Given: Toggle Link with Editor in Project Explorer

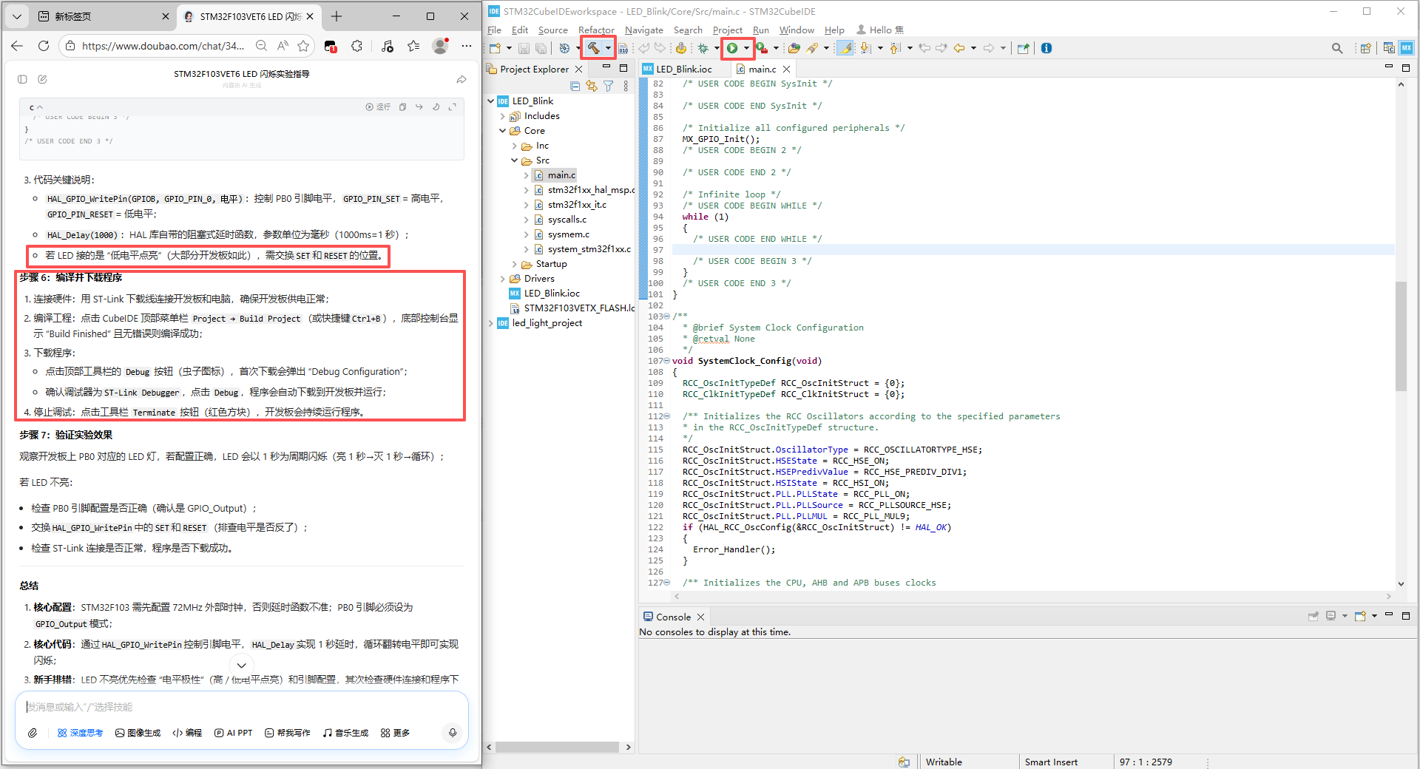Looking at the screenshot, I should click(591, 87).
